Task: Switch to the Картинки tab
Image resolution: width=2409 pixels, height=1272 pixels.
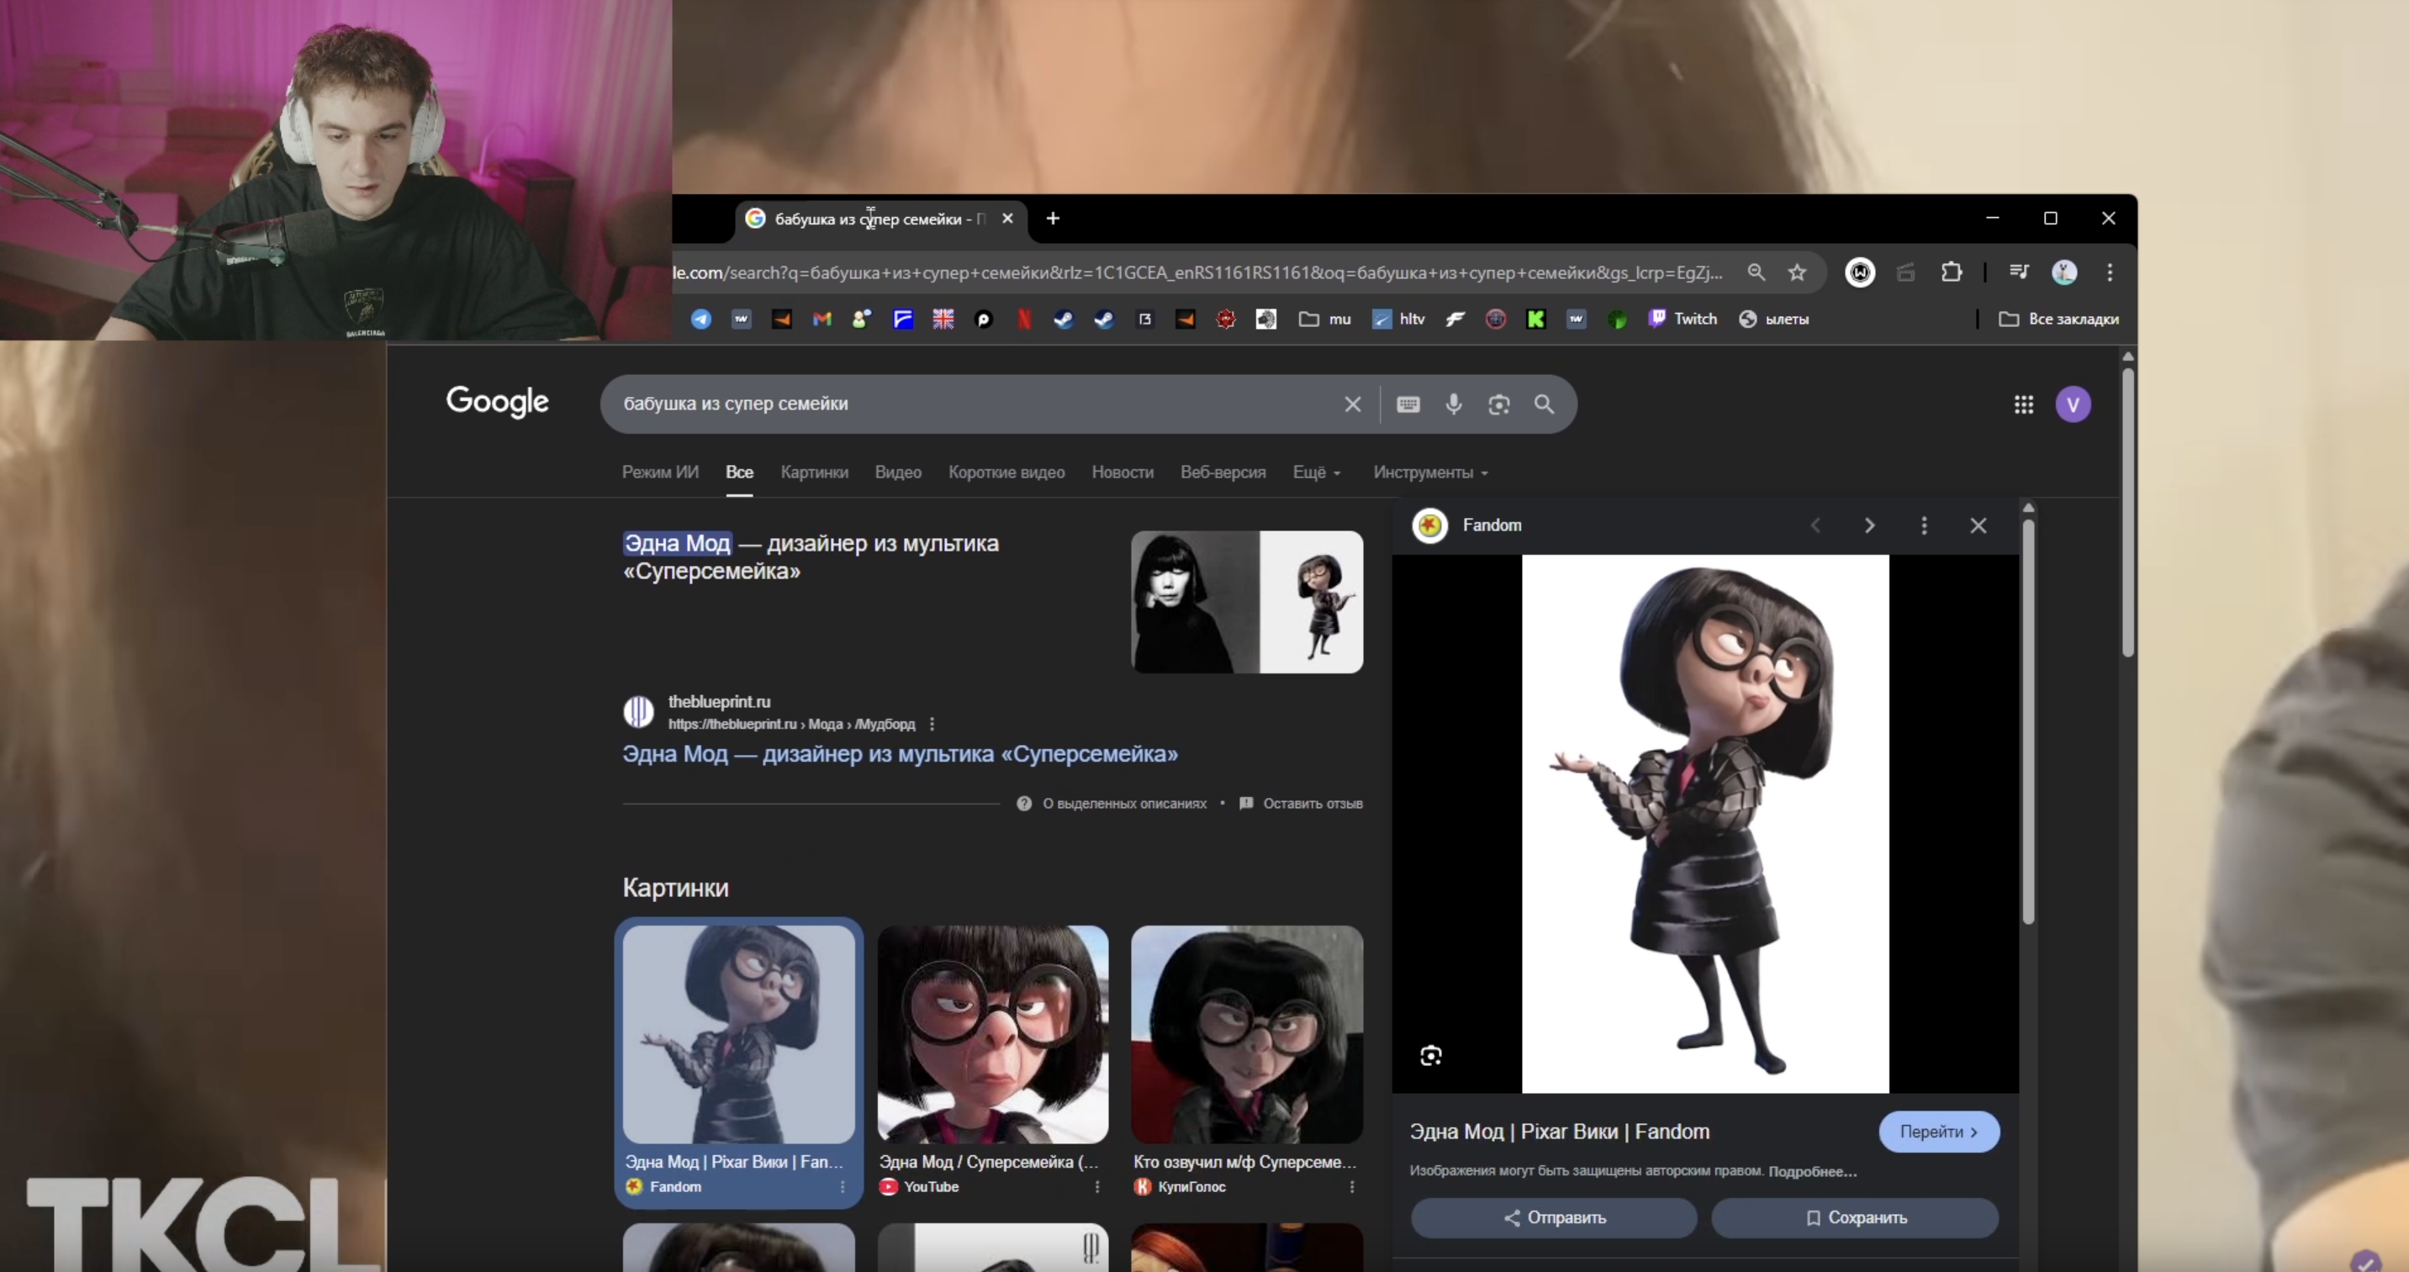Action: point(814,472)
